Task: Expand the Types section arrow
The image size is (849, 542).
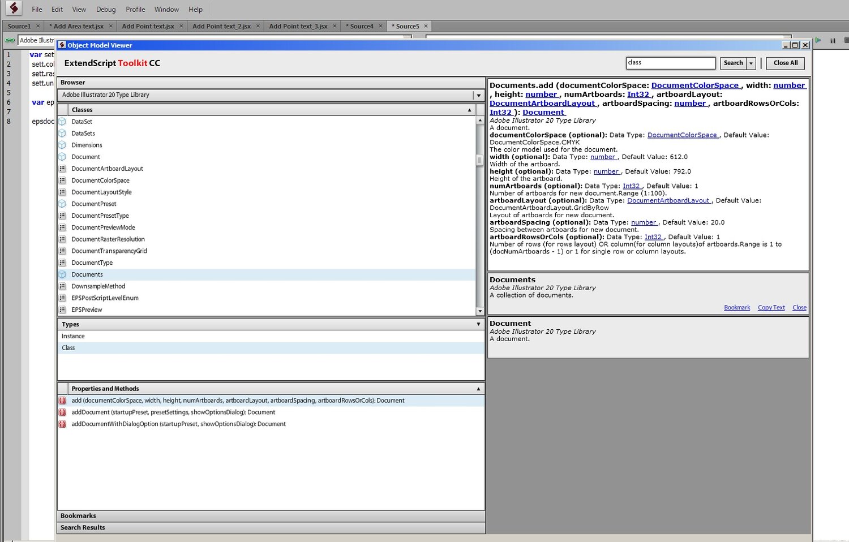Action: [478, 324]
